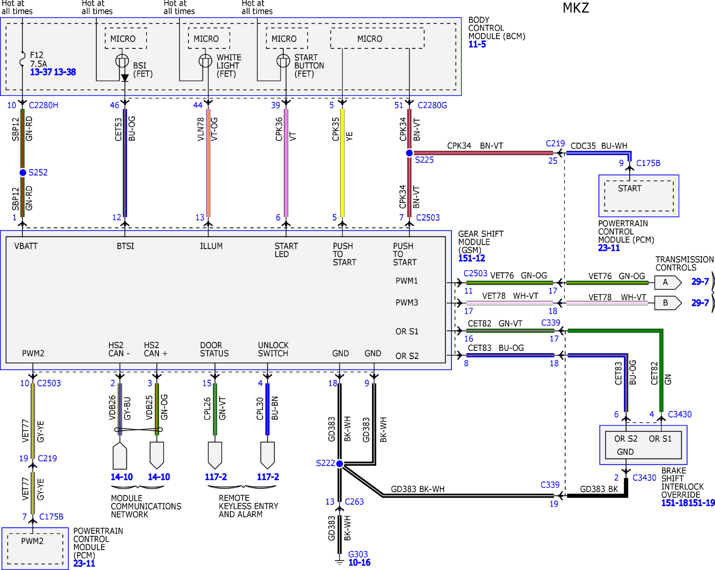Image resolution: width=715 pixels, height=570 pixels.
Task: Click the MICRO box above the BSI FET
Action: pos(126,38)
